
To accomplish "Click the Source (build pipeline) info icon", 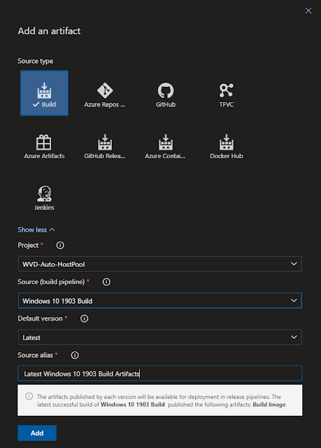I will (106, 282).
